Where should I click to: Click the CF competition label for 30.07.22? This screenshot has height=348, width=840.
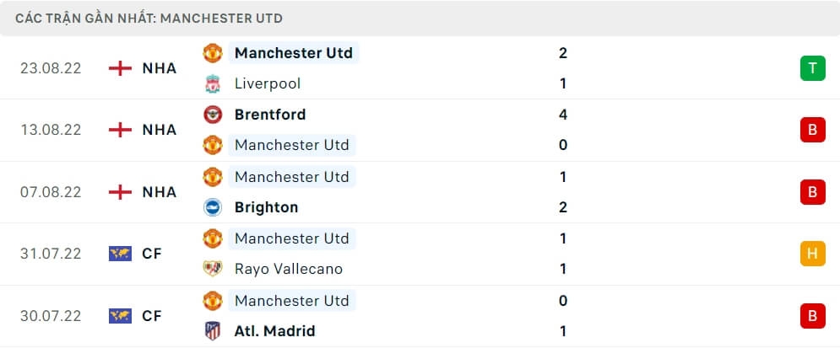[x=152, y=316]
